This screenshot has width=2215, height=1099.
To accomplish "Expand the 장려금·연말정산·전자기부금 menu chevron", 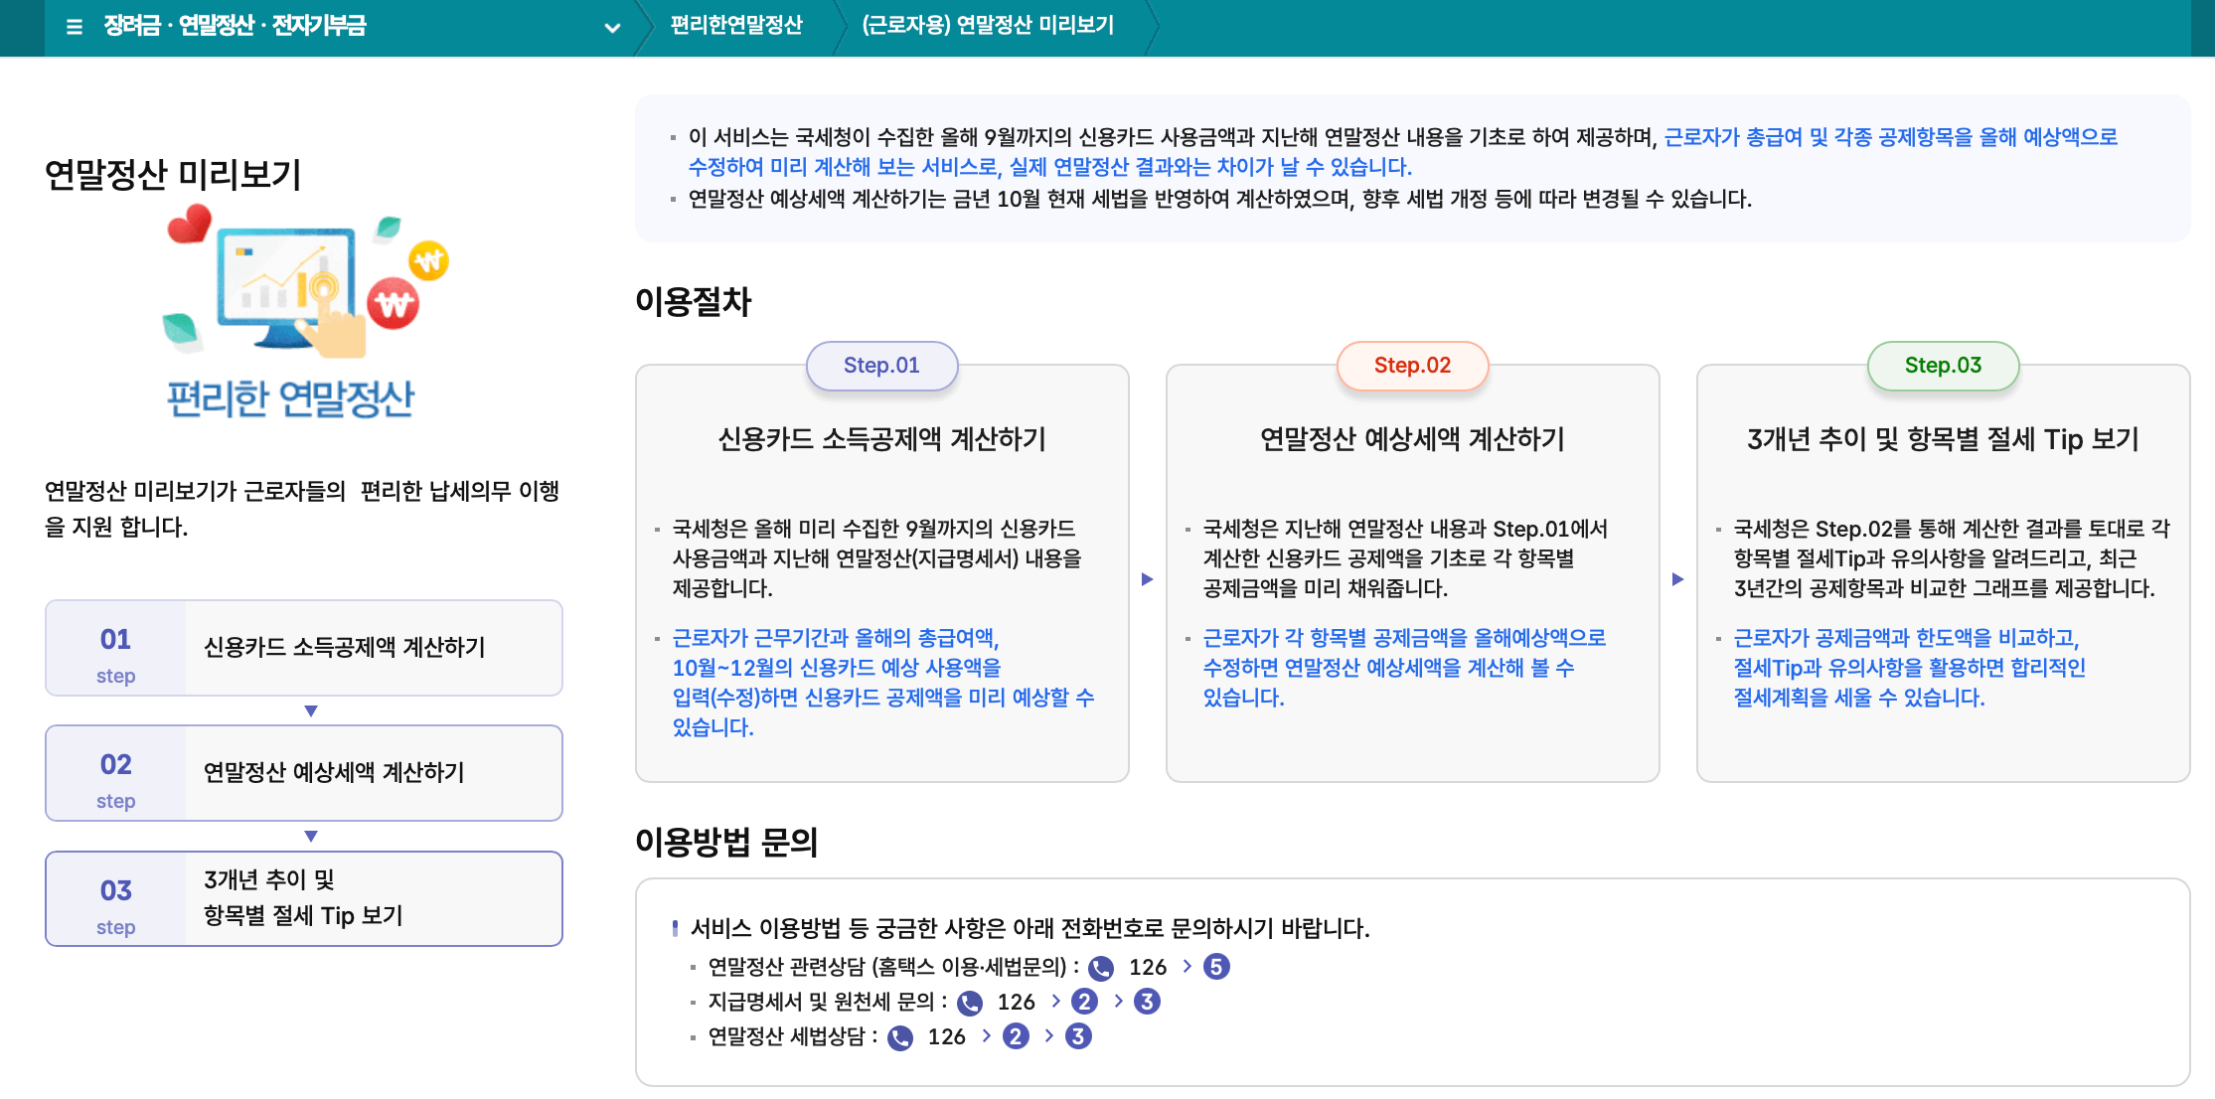I will (x=613, y=29).
